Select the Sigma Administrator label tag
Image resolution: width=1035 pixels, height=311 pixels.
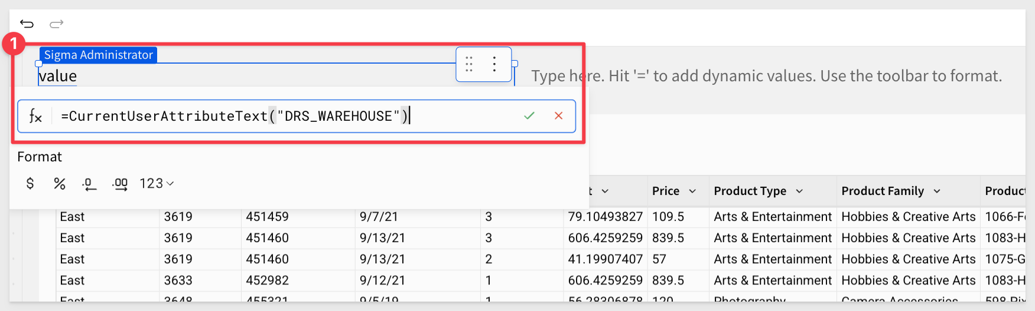pos(99,55)
